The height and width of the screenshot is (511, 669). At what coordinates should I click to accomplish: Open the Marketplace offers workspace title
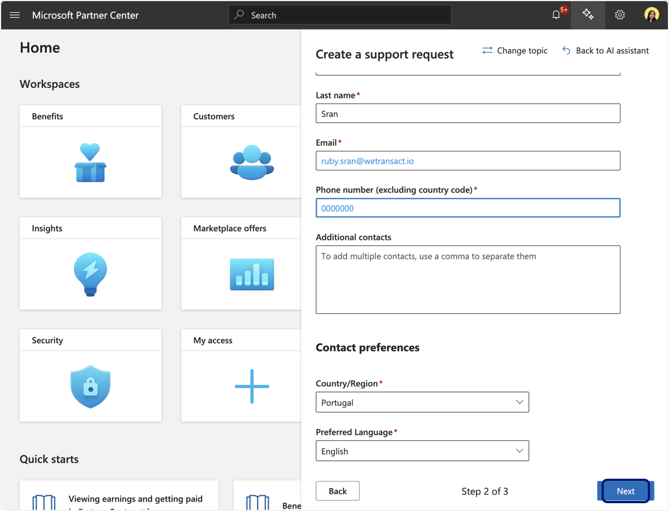[230, 228]
